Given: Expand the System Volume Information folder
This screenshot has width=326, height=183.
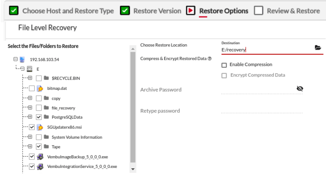Looking at the screenshot, I should tap(30, 137).
